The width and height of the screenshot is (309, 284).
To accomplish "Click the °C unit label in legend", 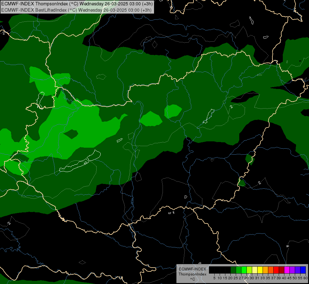I will coord(193,279).
